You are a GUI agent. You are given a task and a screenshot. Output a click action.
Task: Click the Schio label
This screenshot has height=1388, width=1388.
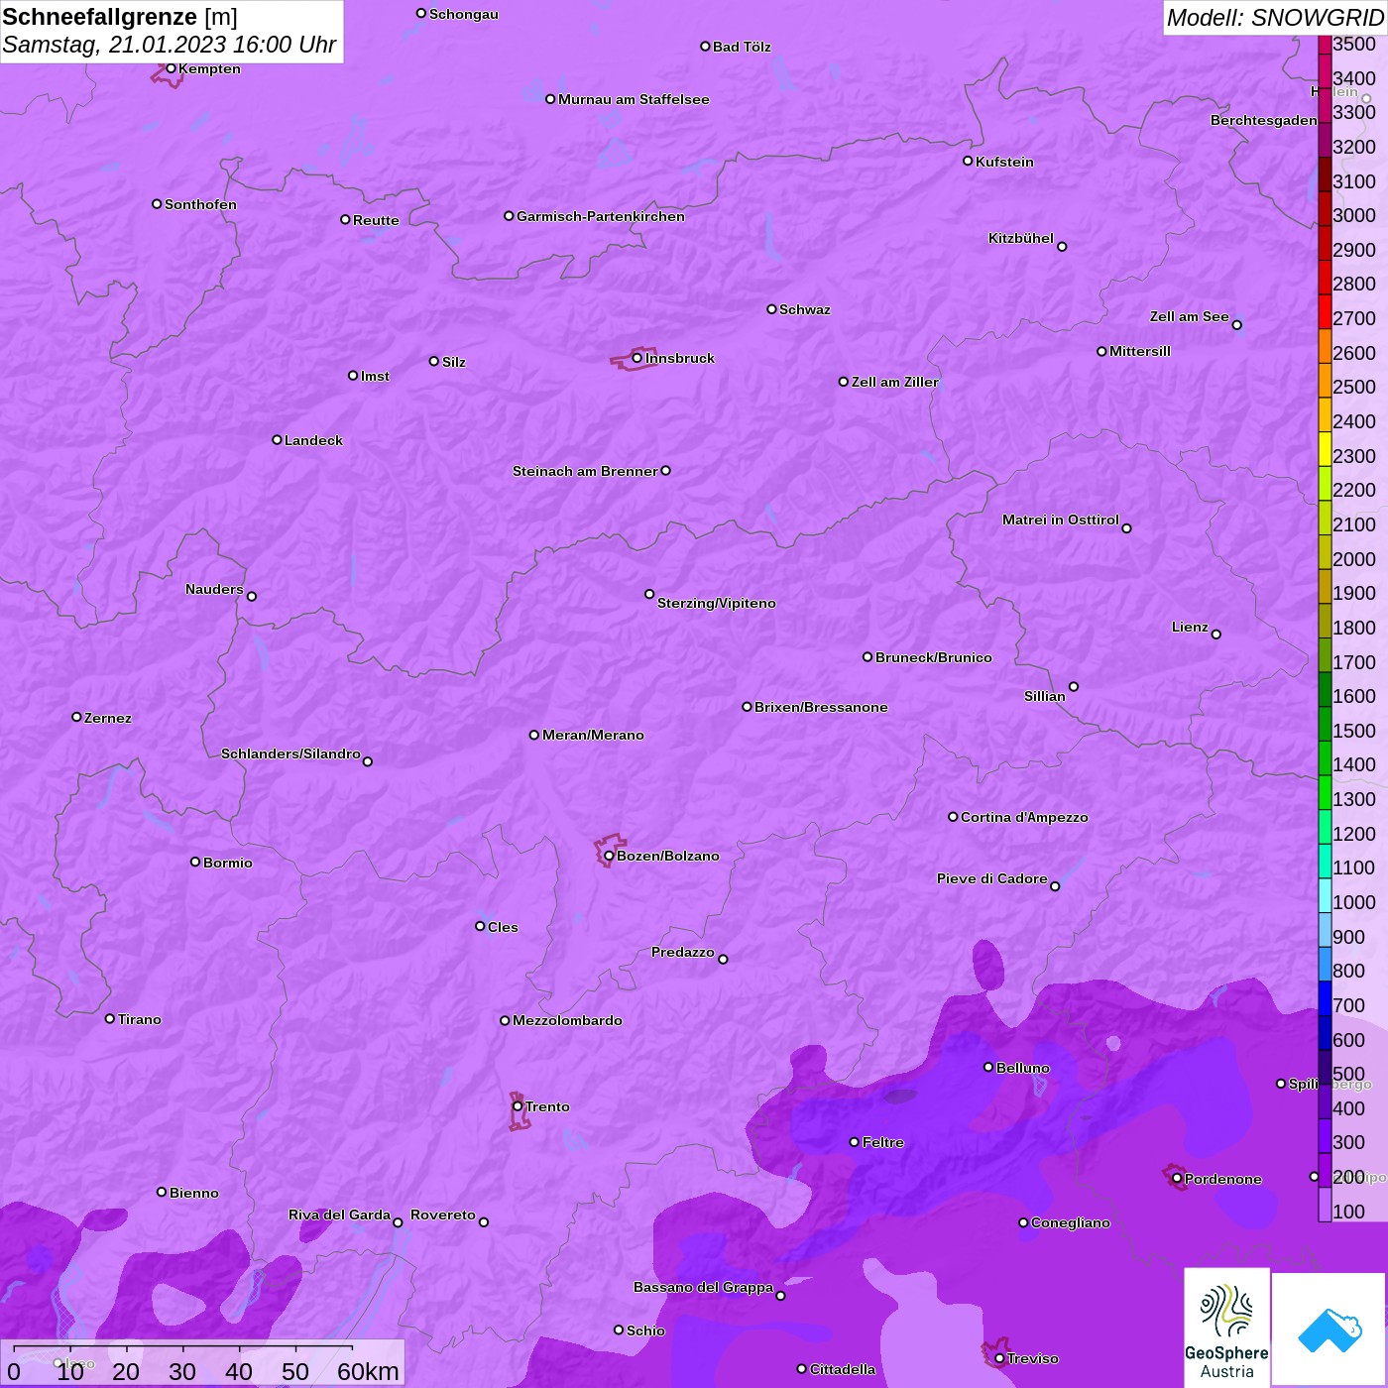point(645,1330)
